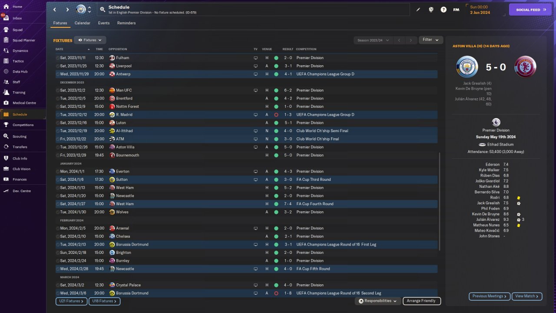556x313 pixels.
Task: Open the Season 2023/24 dropdown
Action: pos(373,40)
